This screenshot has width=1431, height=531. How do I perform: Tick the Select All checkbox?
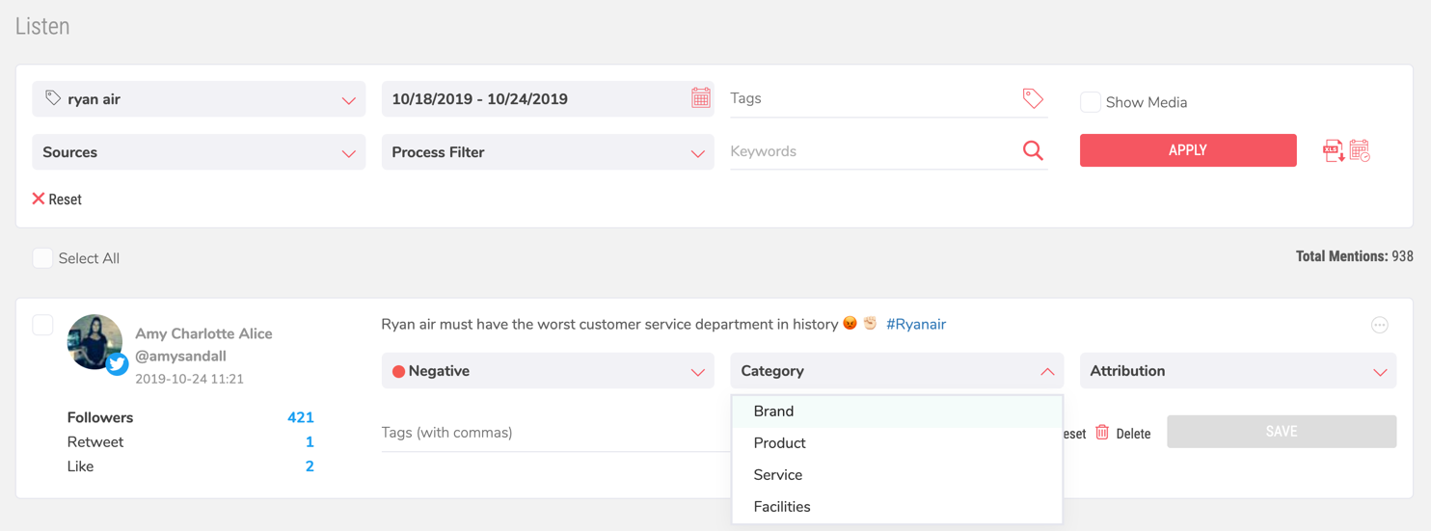42,257
